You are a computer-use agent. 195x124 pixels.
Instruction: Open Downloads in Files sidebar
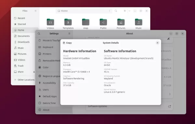(24, 42)
